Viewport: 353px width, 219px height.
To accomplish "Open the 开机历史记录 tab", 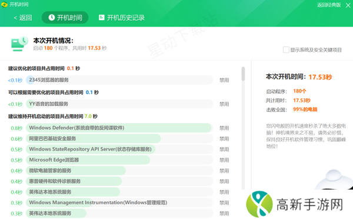I will [122, 18].
